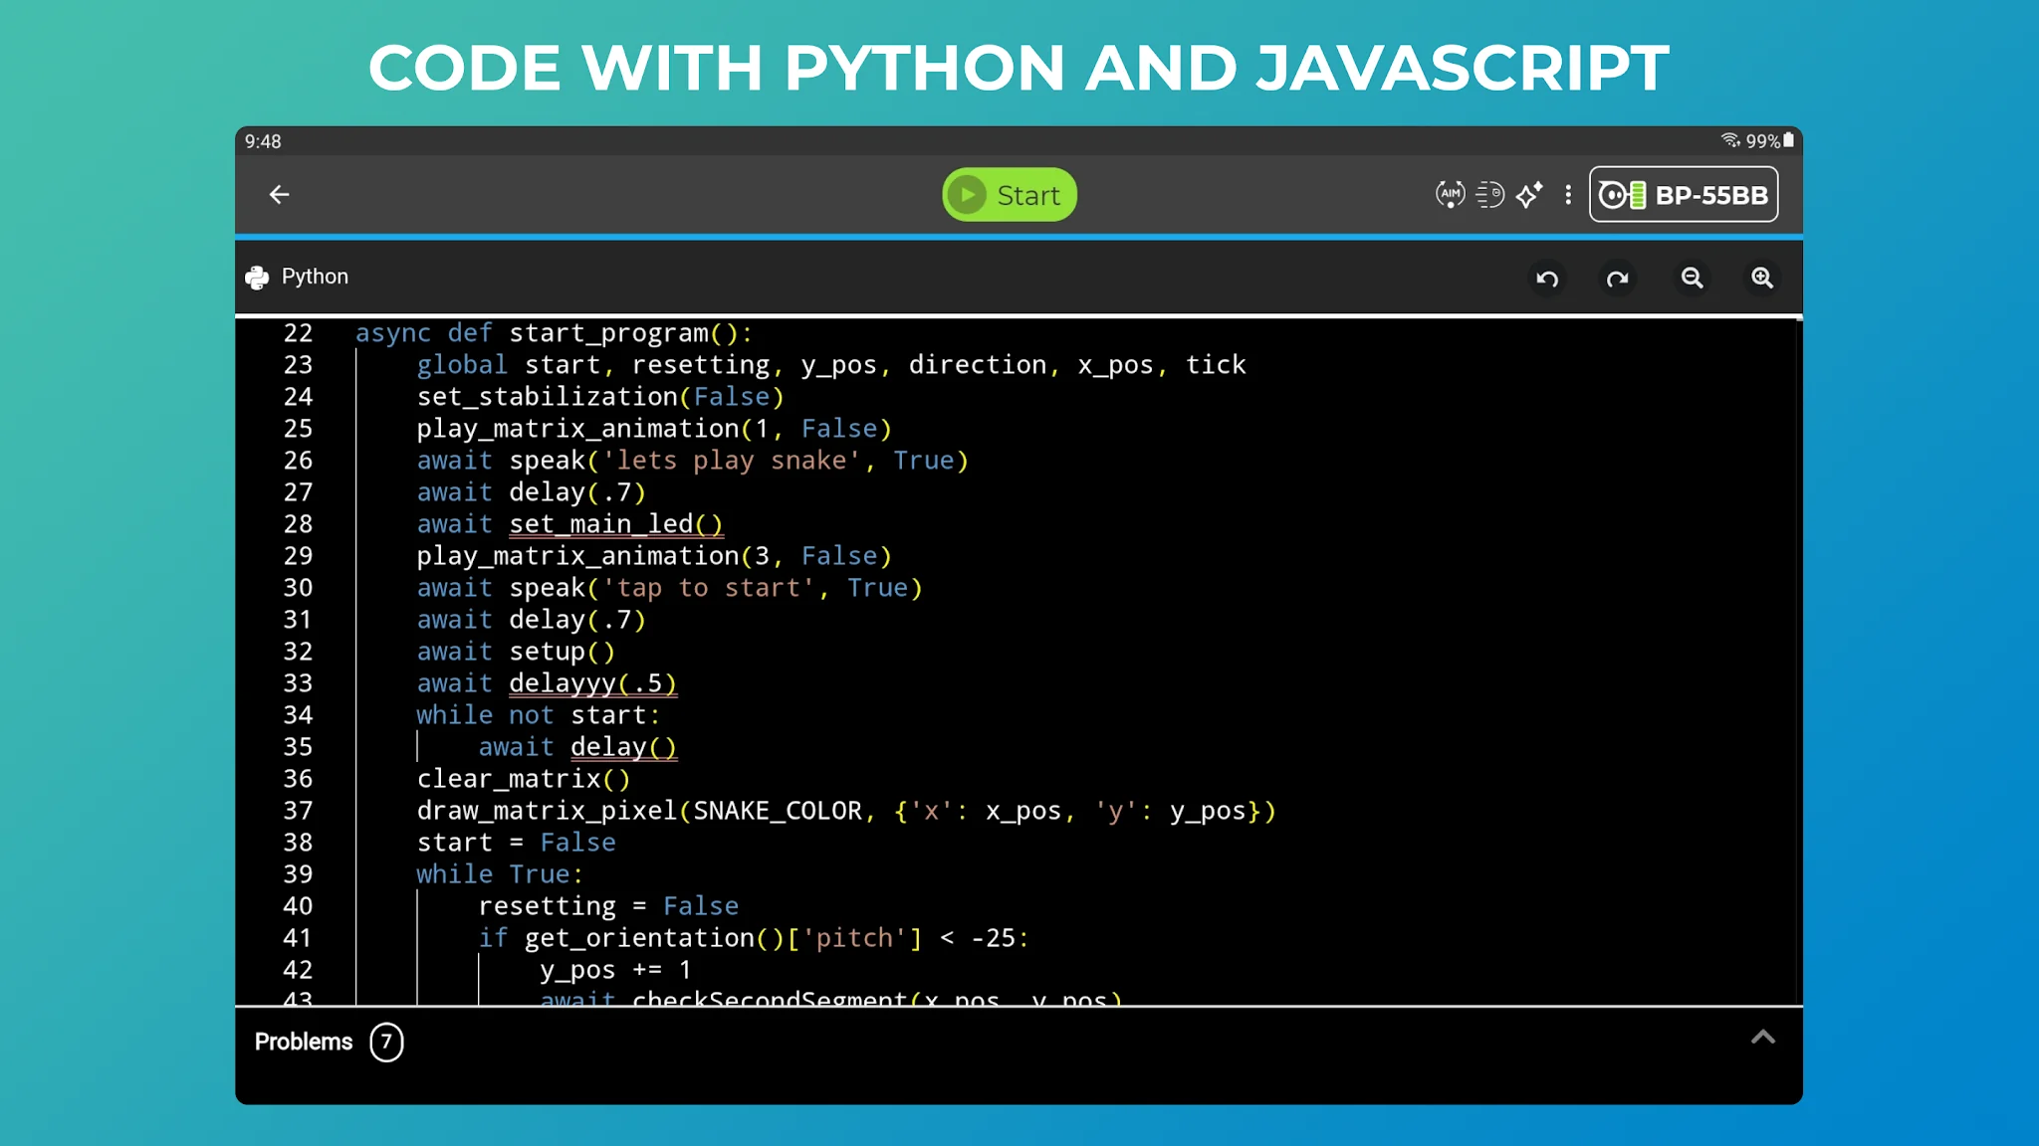Image resolution: width=2039 pixels, height=1146 pixels.
Task: Check the Wi-Fi status icon
Action: [1730, 140]
